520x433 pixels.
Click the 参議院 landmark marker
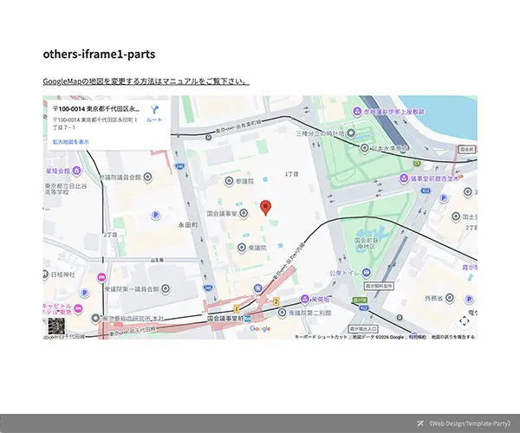coord(227,182)
